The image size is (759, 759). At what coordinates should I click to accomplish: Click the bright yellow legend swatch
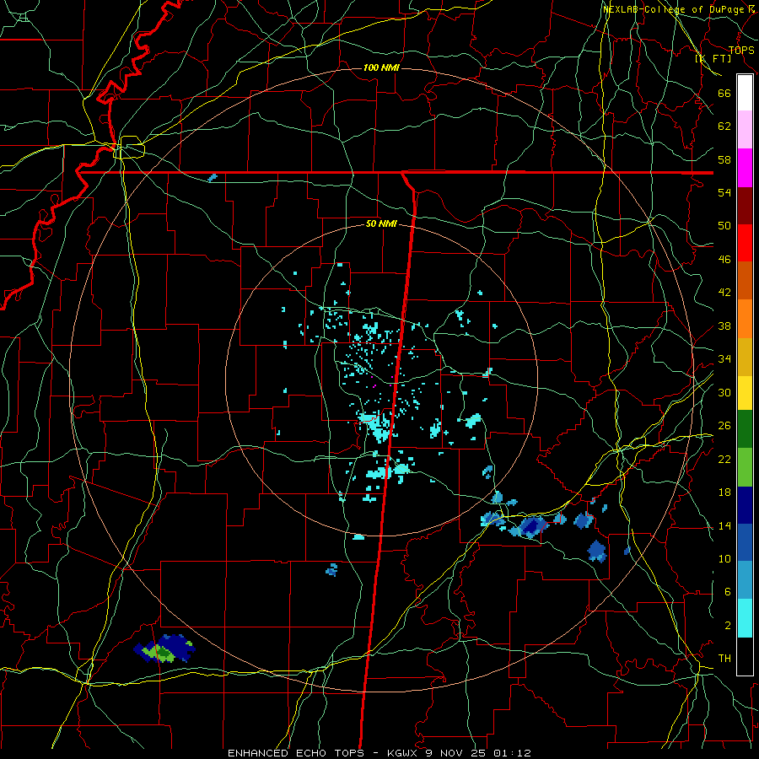click(x=745, y=393)
